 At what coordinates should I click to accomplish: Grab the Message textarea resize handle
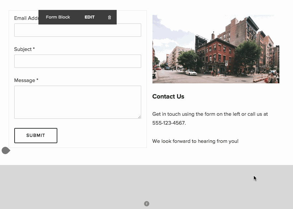coord(139,116)
